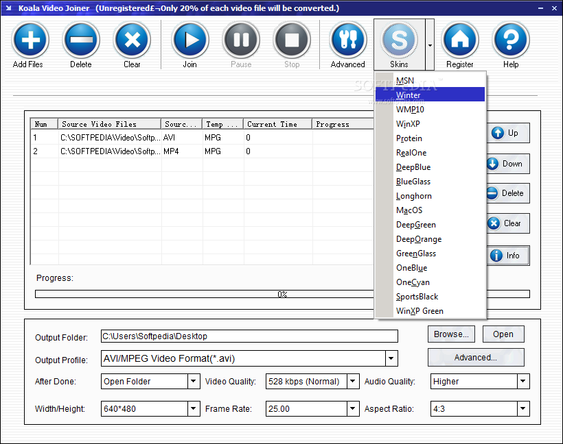
Task: Move file down with the Down button
Action: tap(507, 164)
